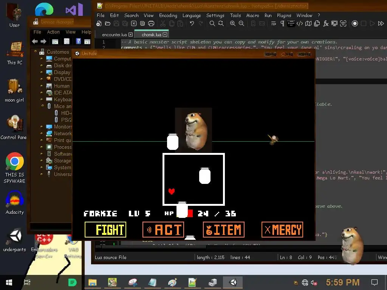Open the Function List fx icon
The width and height of the screenshot is (387, 290).
pos(326,23)
